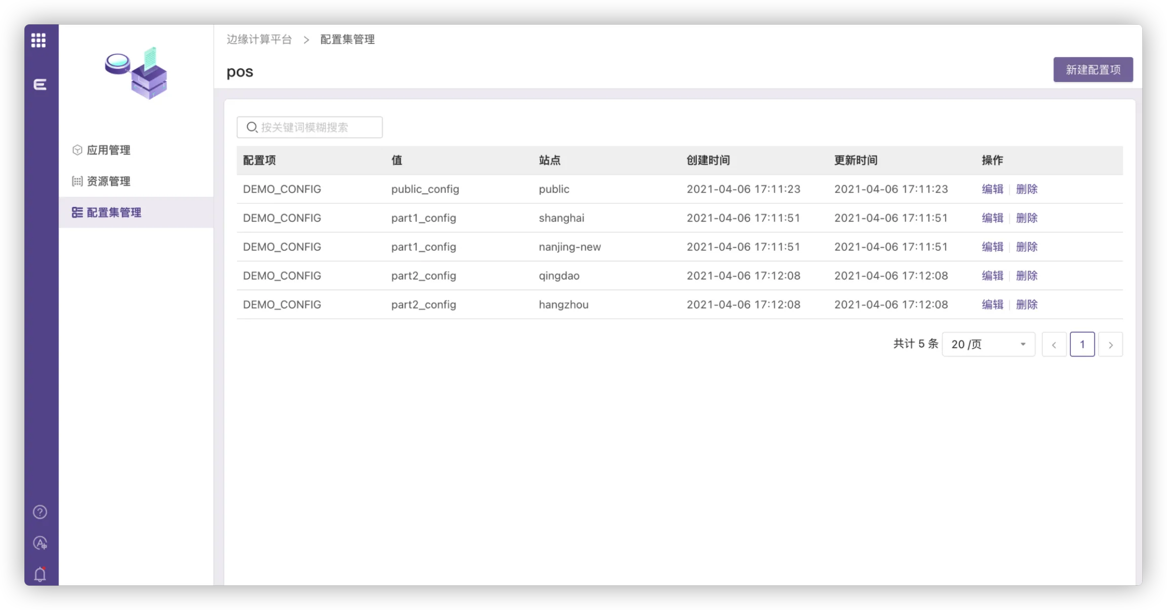Select page number 1
The height and width of the screenshot is (610, 1167).
[x=1082, y=344]
